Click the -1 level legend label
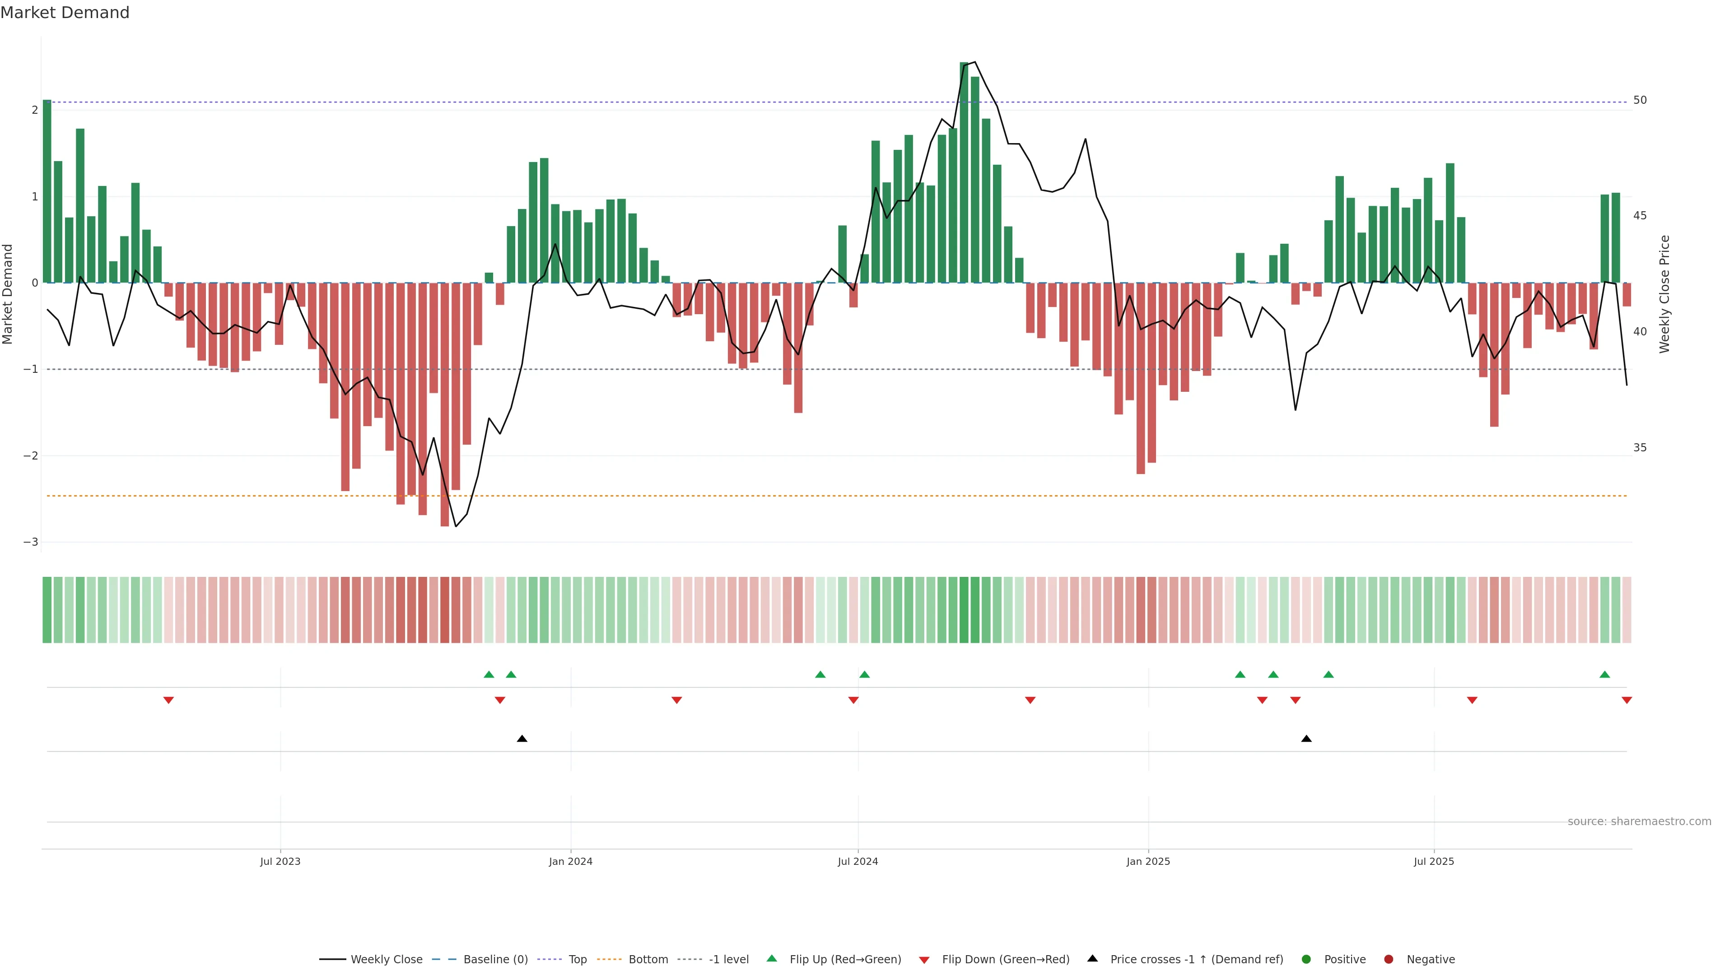The width and height of the screenshot is (1734, 975). coord(728,960)
